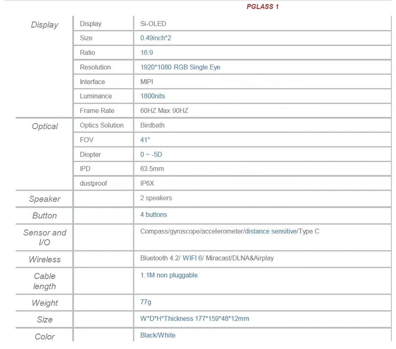
Task: Click the 'FOV' row label
Action: pyautogui.click(x=86, y=140)
